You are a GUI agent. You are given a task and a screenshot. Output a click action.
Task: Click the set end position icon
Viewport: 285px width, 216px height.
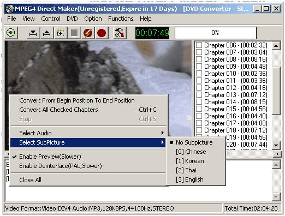(x=47, y=33)
